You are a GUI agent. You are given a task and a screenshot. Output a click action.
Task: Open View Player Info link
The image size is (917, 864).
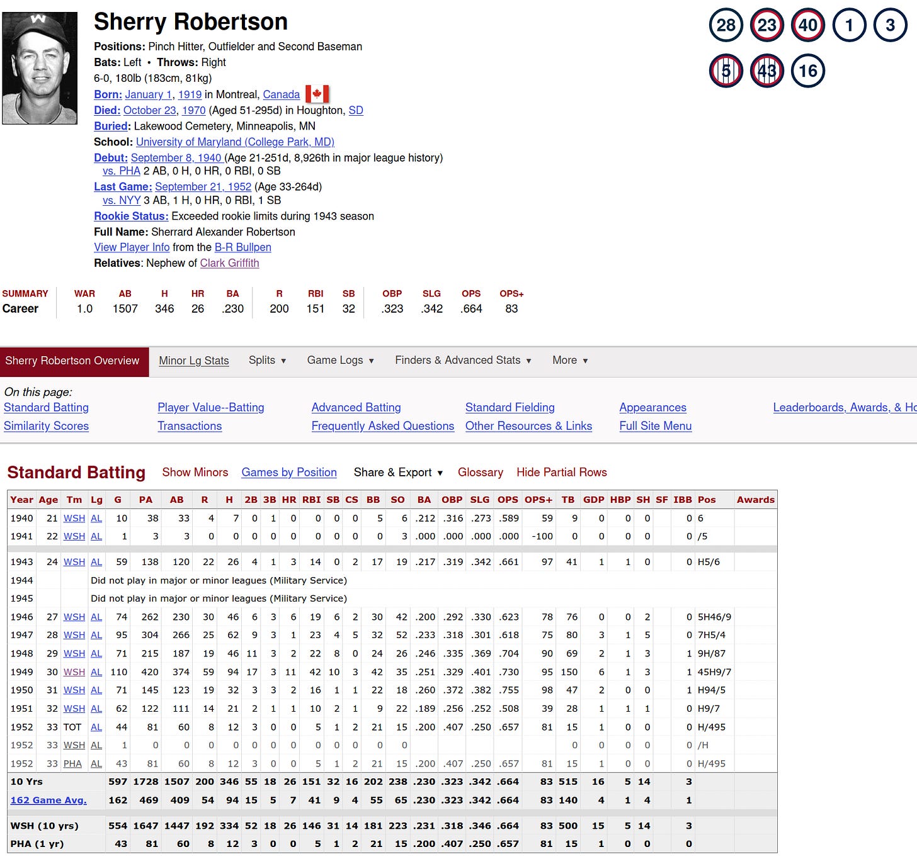tap(132, 247)
